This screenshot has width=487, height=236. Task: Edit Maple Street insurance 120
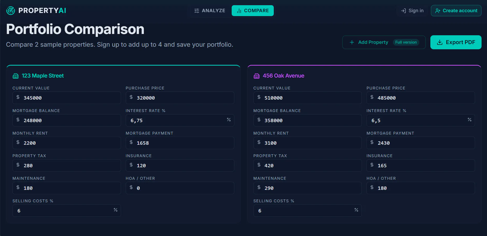[180, 165]
